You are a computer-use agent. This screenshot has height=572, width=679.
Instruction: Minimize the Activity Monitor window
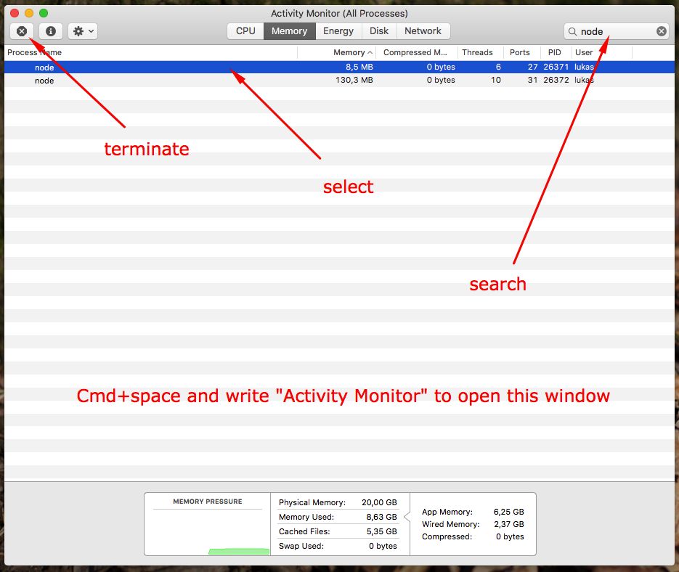[29, 13]
